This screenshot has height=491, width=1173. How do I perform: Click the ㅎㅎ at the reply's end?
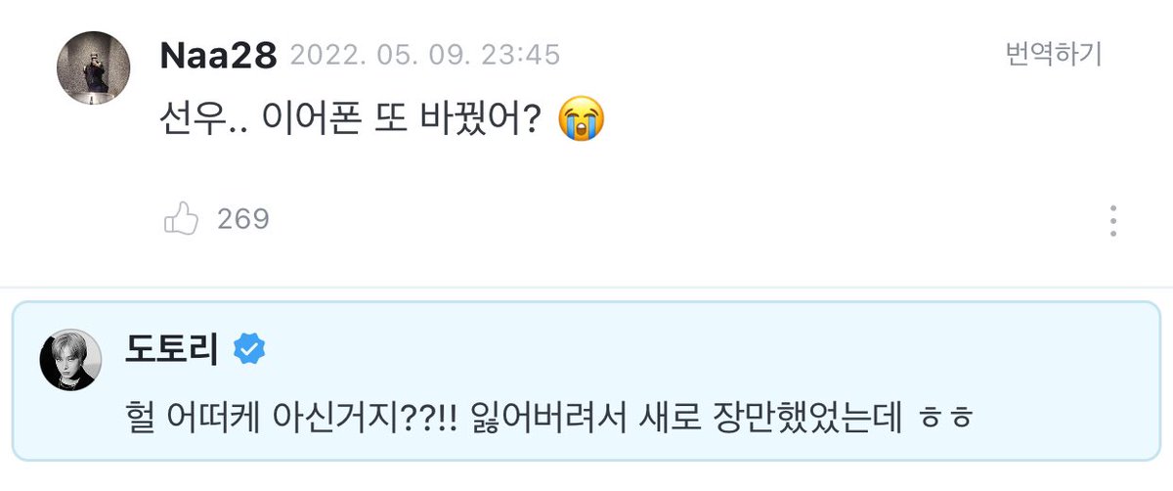click(x=947, y=419)
